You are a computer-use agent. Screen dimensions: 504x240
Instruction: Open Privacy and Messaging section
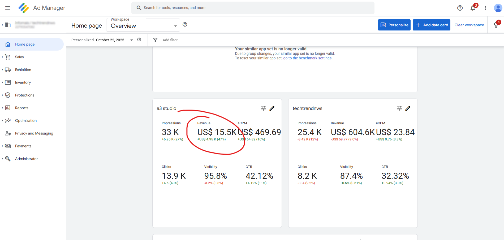click(x=34, y=133)
